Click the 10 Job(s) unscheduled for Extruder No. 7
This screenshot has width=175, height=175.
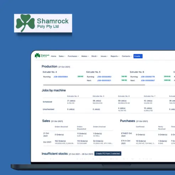tap(148, 108)
